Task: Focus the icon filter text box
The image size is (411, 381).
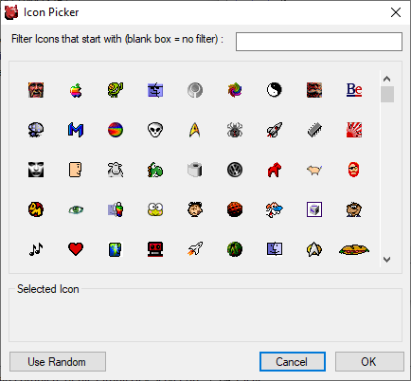Action: (x=319, y=42)
